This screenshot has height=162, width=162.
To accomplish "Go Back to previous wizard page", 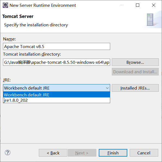I will tap(53, 153).
